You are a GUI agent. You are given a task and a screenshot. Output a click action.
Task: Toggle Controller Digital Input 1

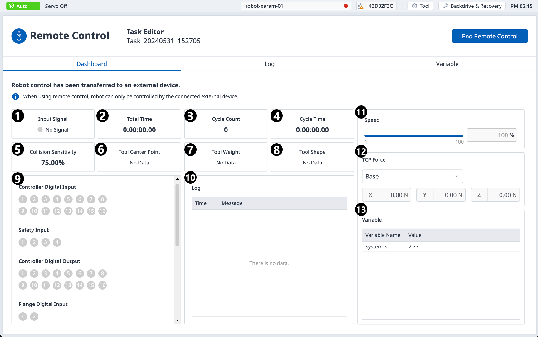coord(23,199)
